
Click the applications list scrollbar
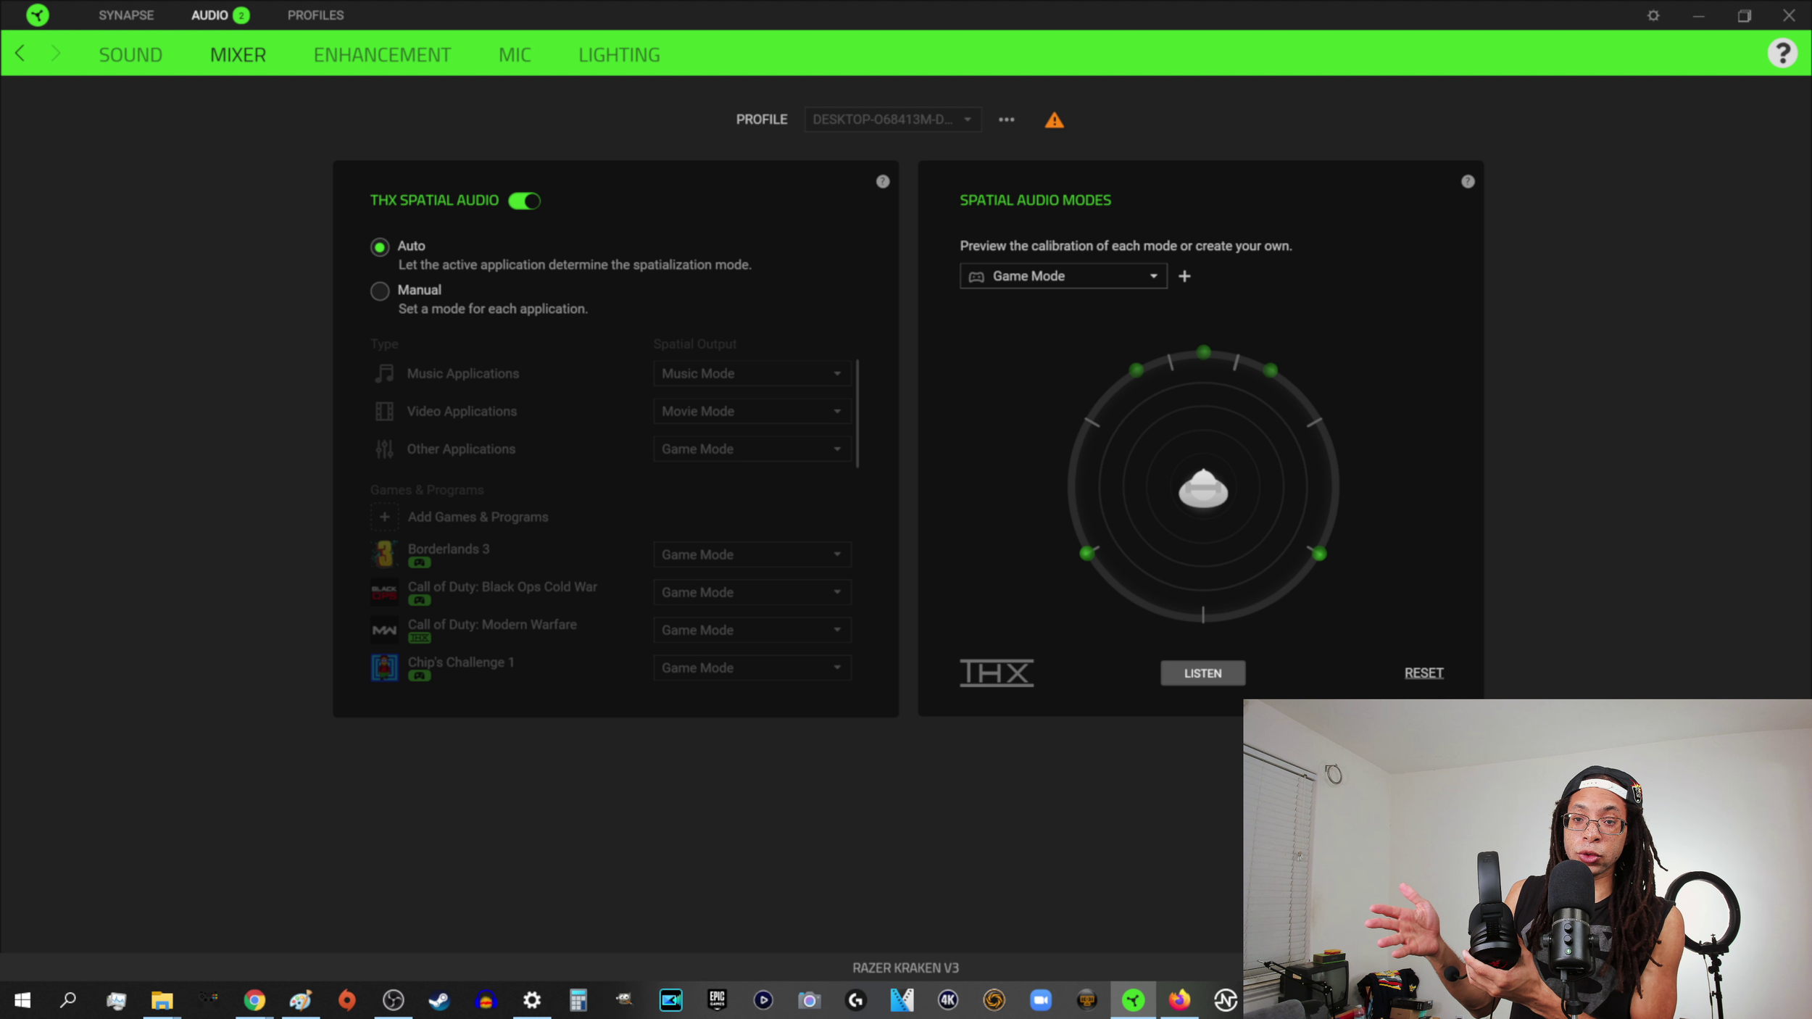click(x=857, y=414)
